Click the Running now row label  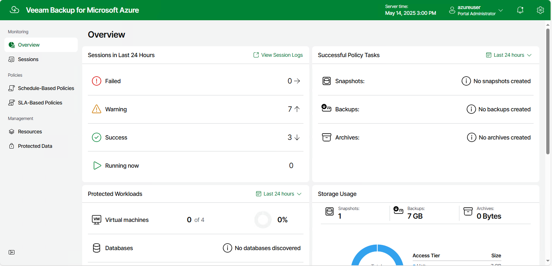click(122, 166)
